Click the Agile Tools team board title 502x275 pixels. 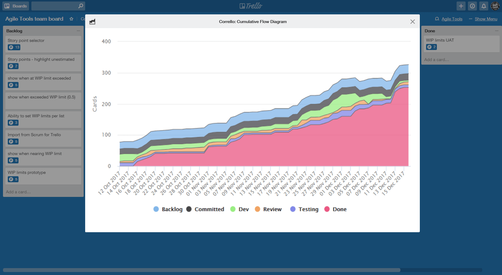pos(34,19)
